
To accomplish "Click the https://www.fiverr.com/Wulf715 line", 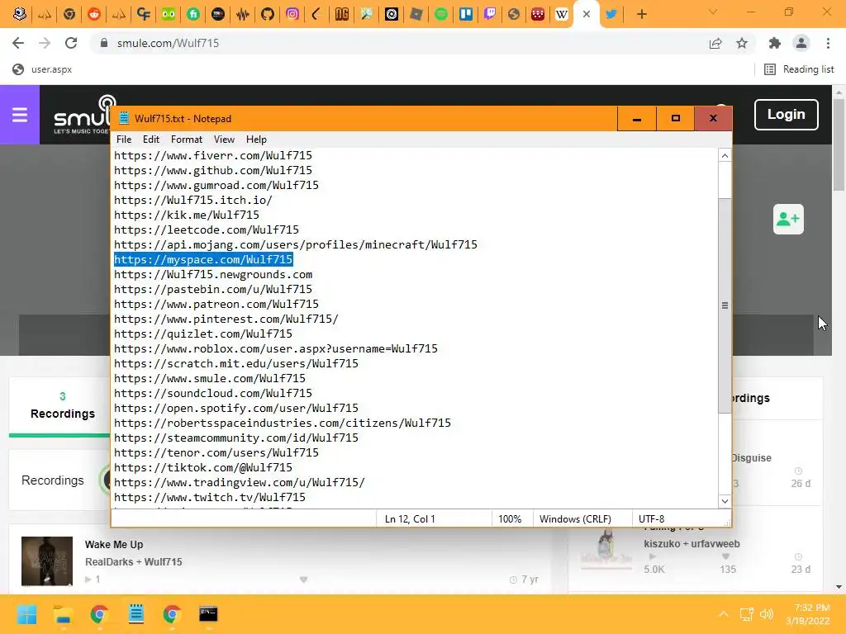I will click(212, 155).
